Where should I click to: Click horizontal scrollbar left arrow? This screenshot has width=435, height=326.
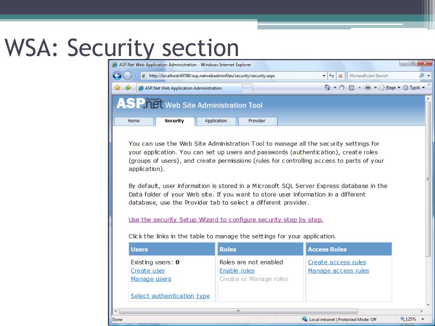tap(116, 311)
